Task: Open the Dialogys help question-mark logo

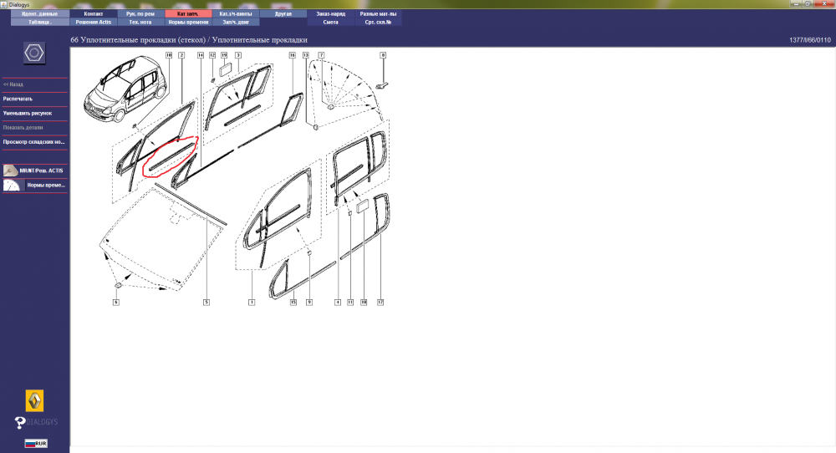Action: [x=36, y=422]
